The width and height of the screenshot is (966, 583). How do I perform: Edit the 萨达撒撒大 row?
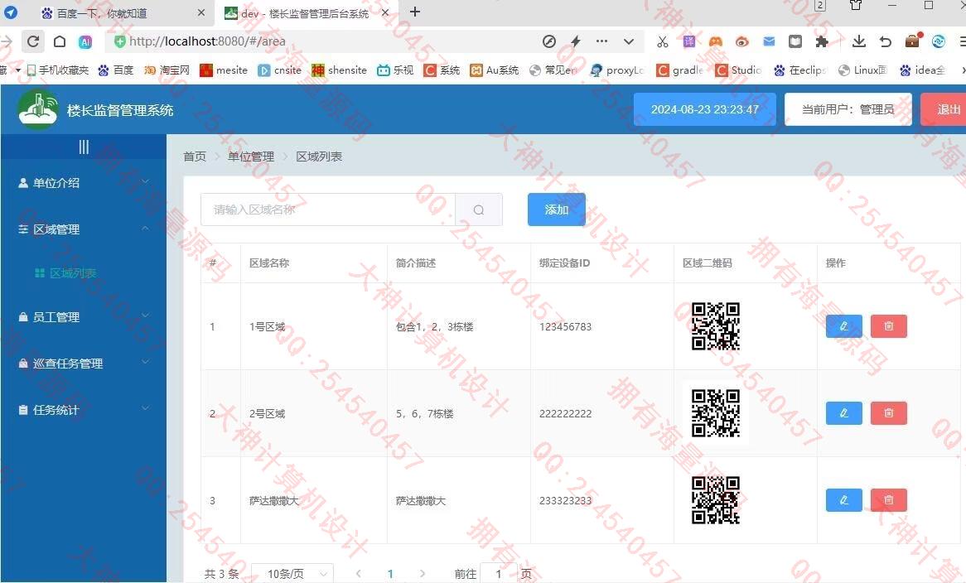tap(844, 500)
